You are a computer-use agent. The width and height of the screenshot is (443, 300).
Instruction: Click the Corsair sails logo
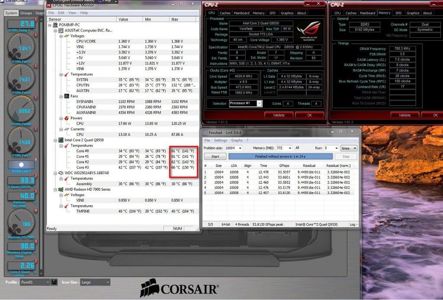[148, 287]
